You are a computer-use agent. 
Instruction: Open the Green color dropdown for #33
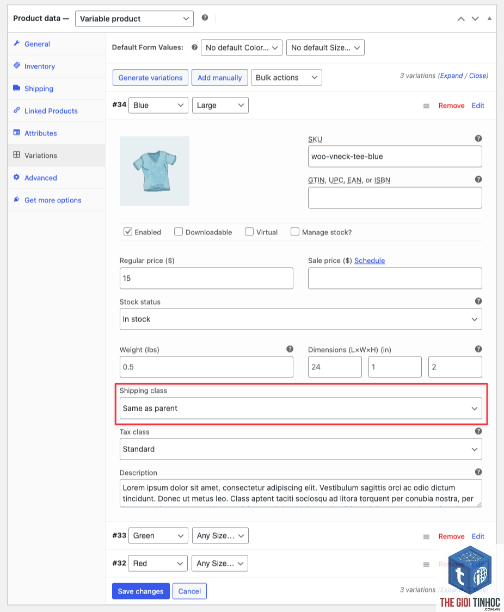pyautogui.click(x=158, y=535)
